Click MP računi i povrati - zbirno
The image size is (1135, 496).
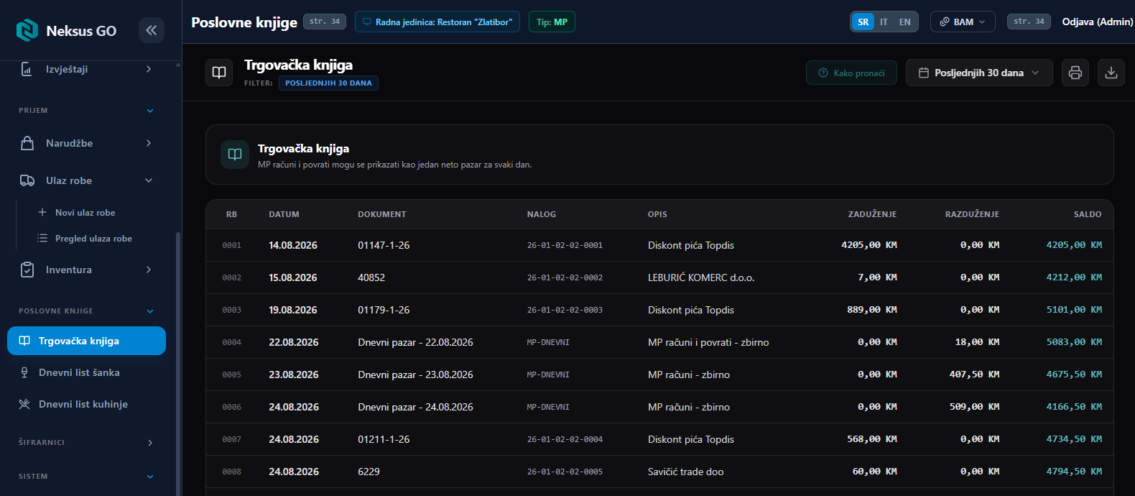coord(708,342)
